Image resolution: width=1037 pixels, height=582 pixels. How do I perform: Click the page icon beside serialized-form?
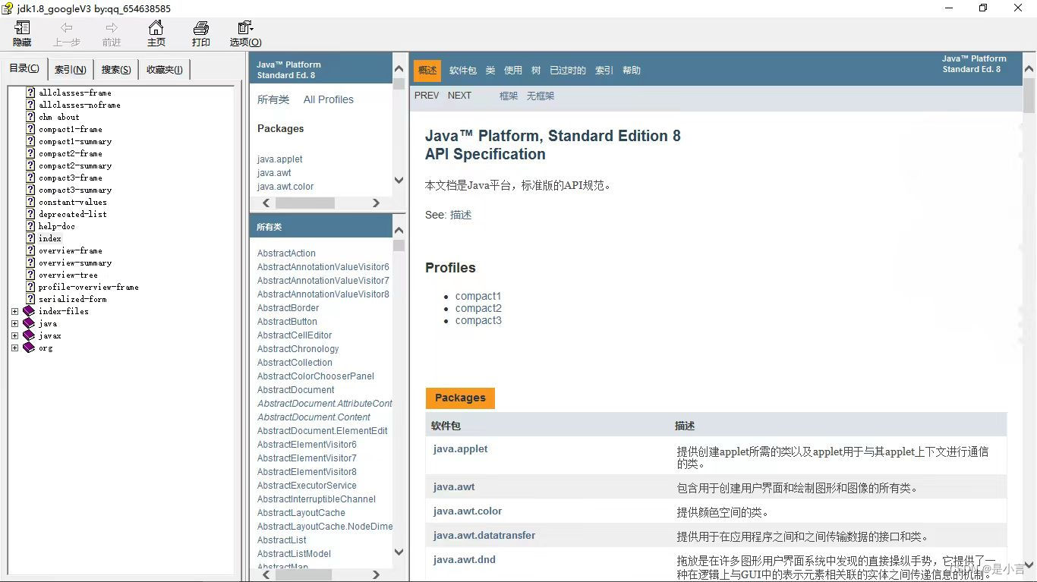30,299
